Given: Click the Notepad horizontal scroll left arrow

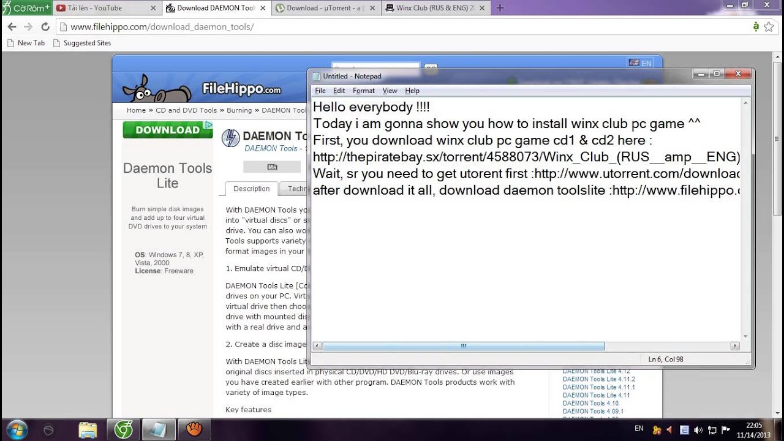Looking at the screenshot, I should (317, 346).
